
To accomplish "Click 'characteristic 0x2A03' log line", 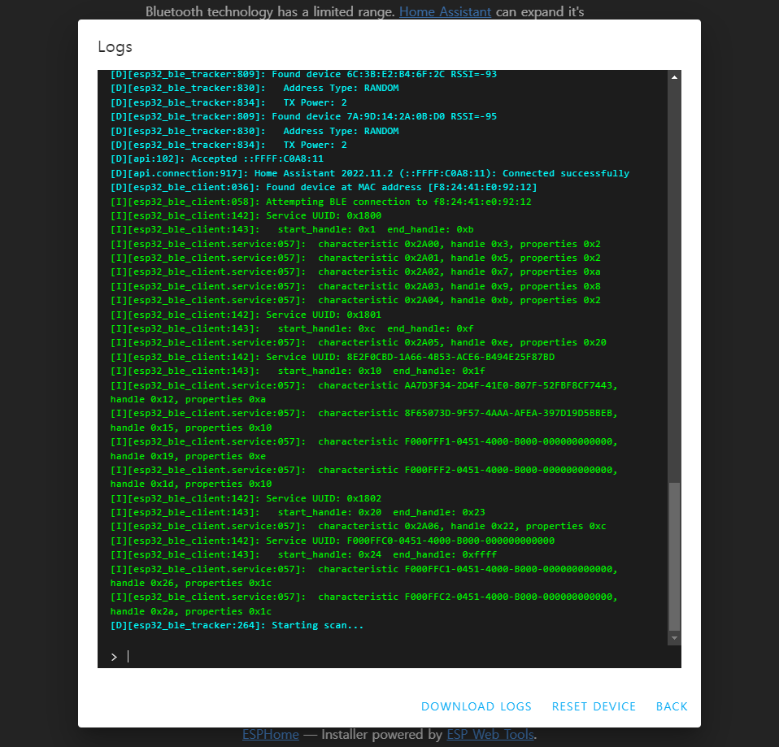I will 355,286.
